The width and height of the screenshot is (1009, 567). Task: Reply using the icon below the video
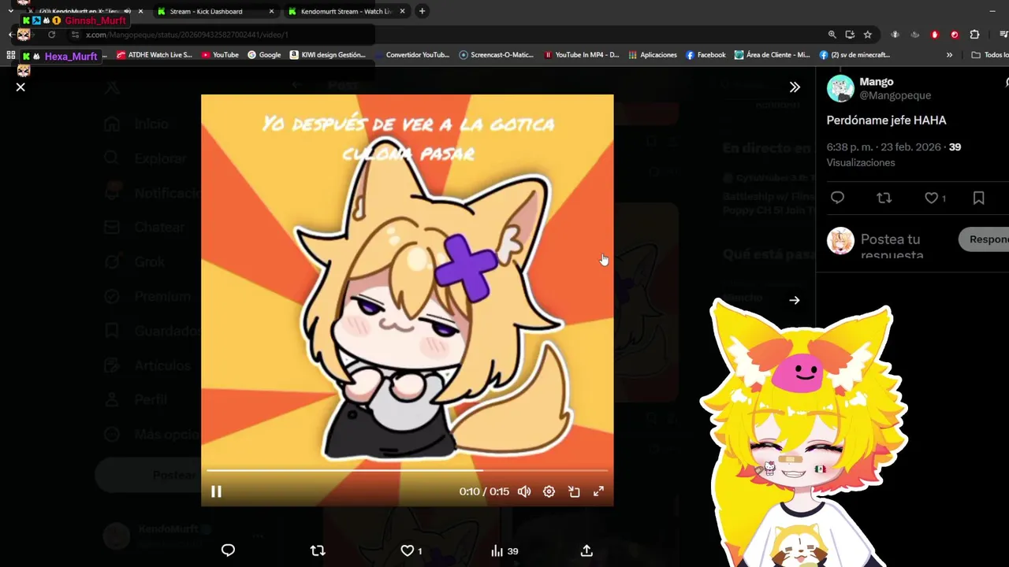coord(228,550)
